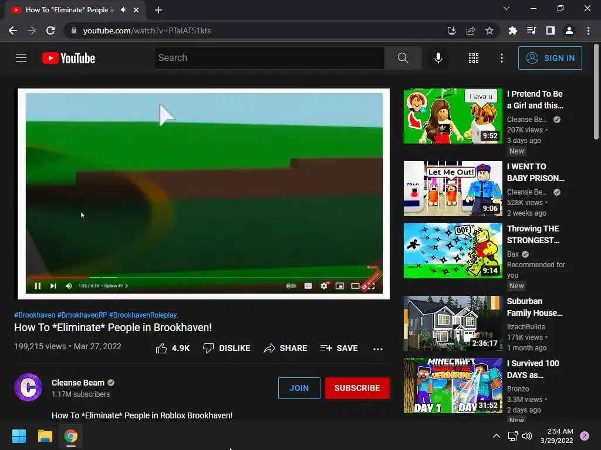This screenshot has width=601, height=450.
Task: Show hidden system tray icons
Action: (497, 436)
